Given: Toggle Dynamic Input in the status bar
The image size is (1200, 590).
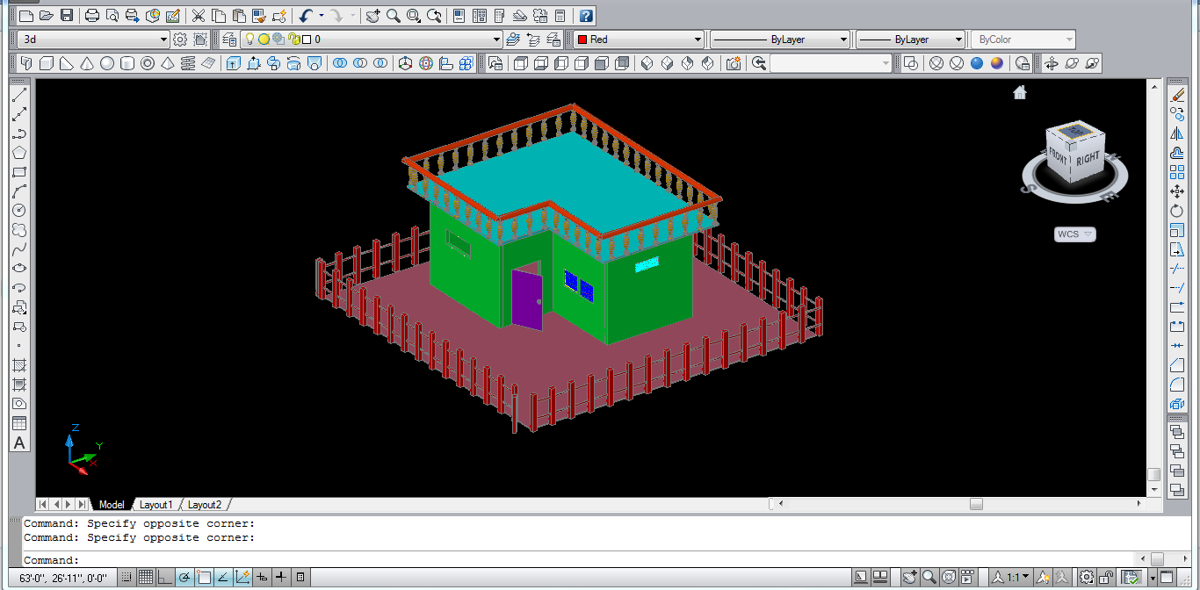Looking at the screenshot, I should point(262,577).
